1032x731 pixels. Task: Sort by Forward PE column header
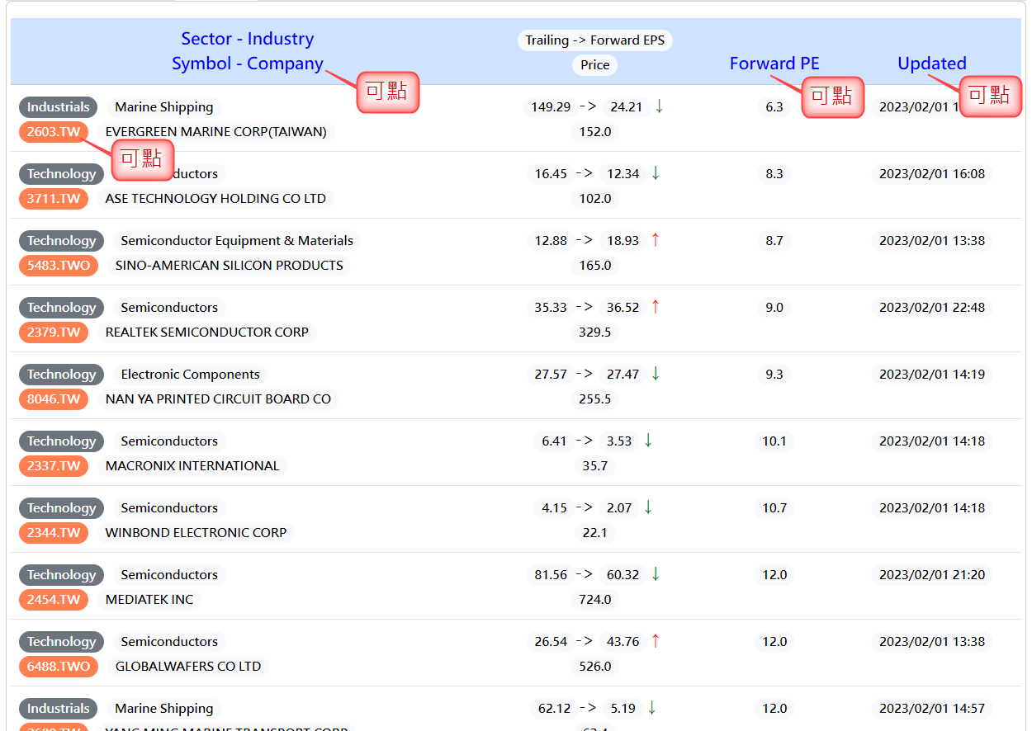click(774, 64)
